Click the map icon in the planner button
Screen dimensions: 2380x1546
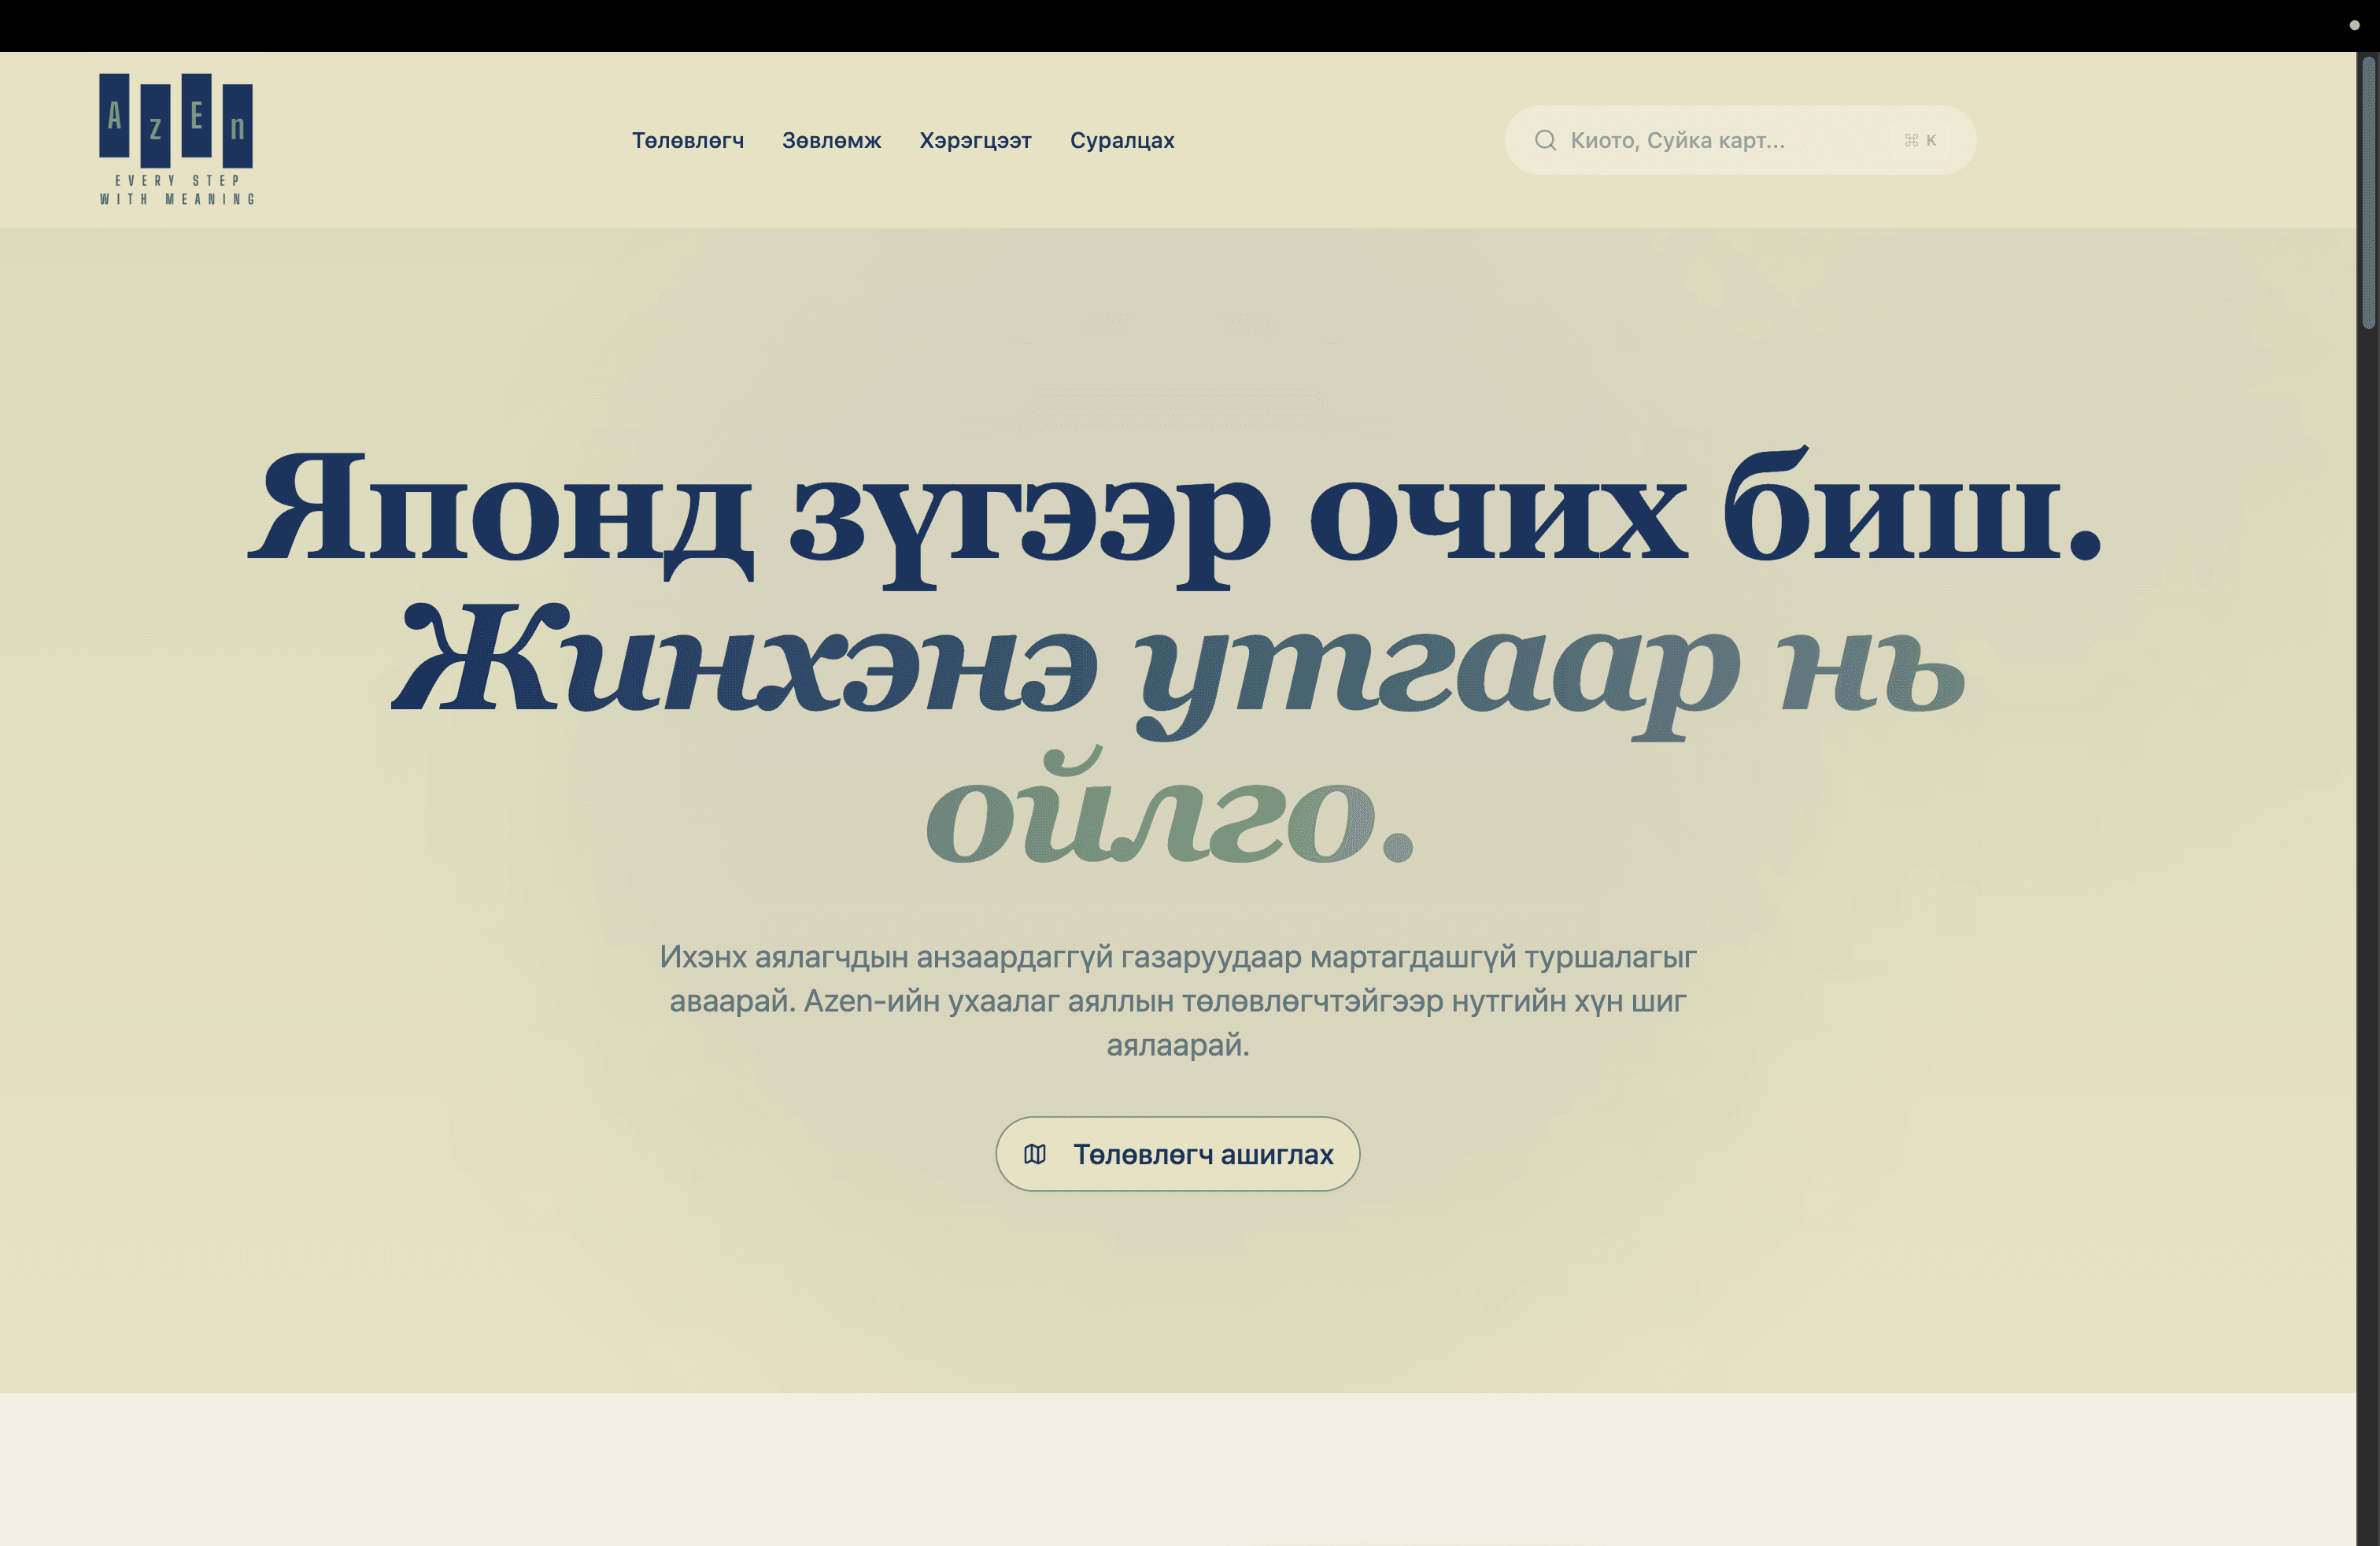[x=1035, y=1154]
